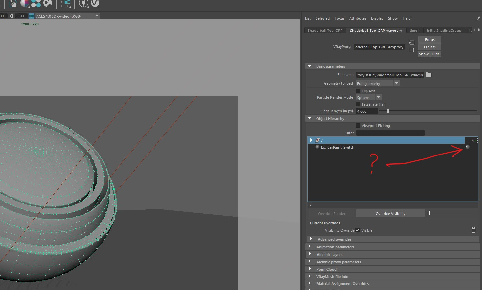Click the go-to-output-connection icon
Viewport: 482px width, 290px height.
point(412,50)
